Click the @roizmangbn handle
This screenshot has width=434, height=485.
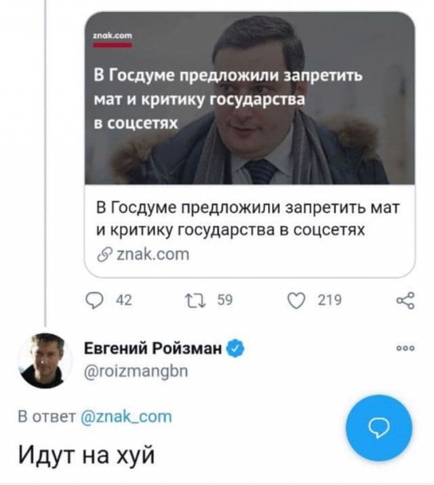[135, 371]
